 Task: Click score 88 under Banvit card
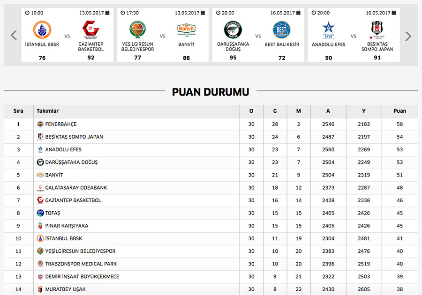(186, 58)
